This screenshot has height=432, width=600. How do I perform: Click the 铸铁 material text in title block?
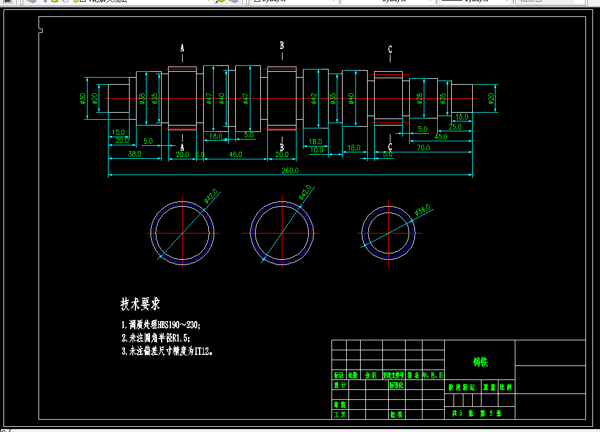coord(480,361)
